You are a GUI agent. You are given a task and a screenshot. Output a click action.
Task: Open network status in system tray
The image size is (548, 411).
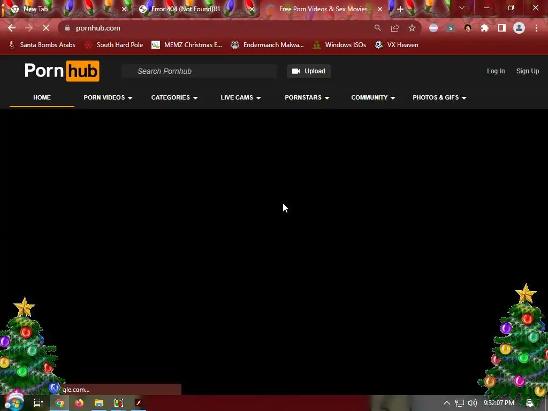pos(460,403)
